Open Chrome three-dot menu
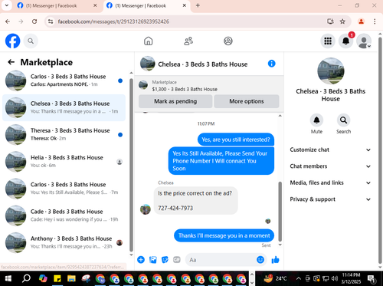The height and width of the screenshot is (286, 383). [375, 21]
